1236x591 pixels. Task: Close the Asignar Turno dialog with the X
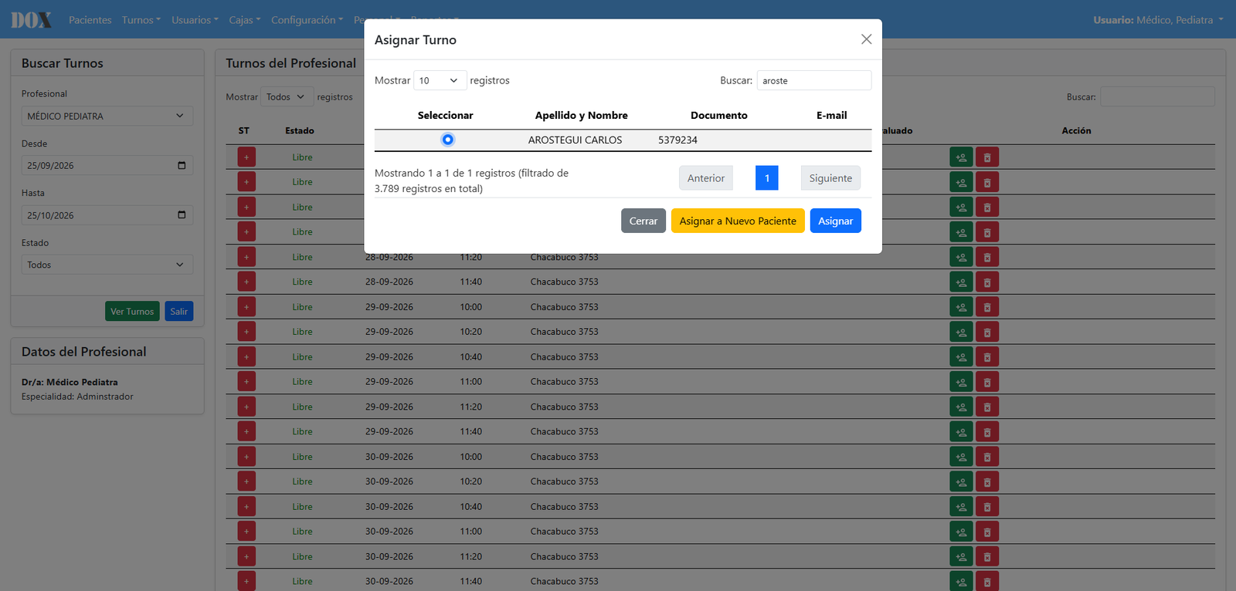point(867,39)
